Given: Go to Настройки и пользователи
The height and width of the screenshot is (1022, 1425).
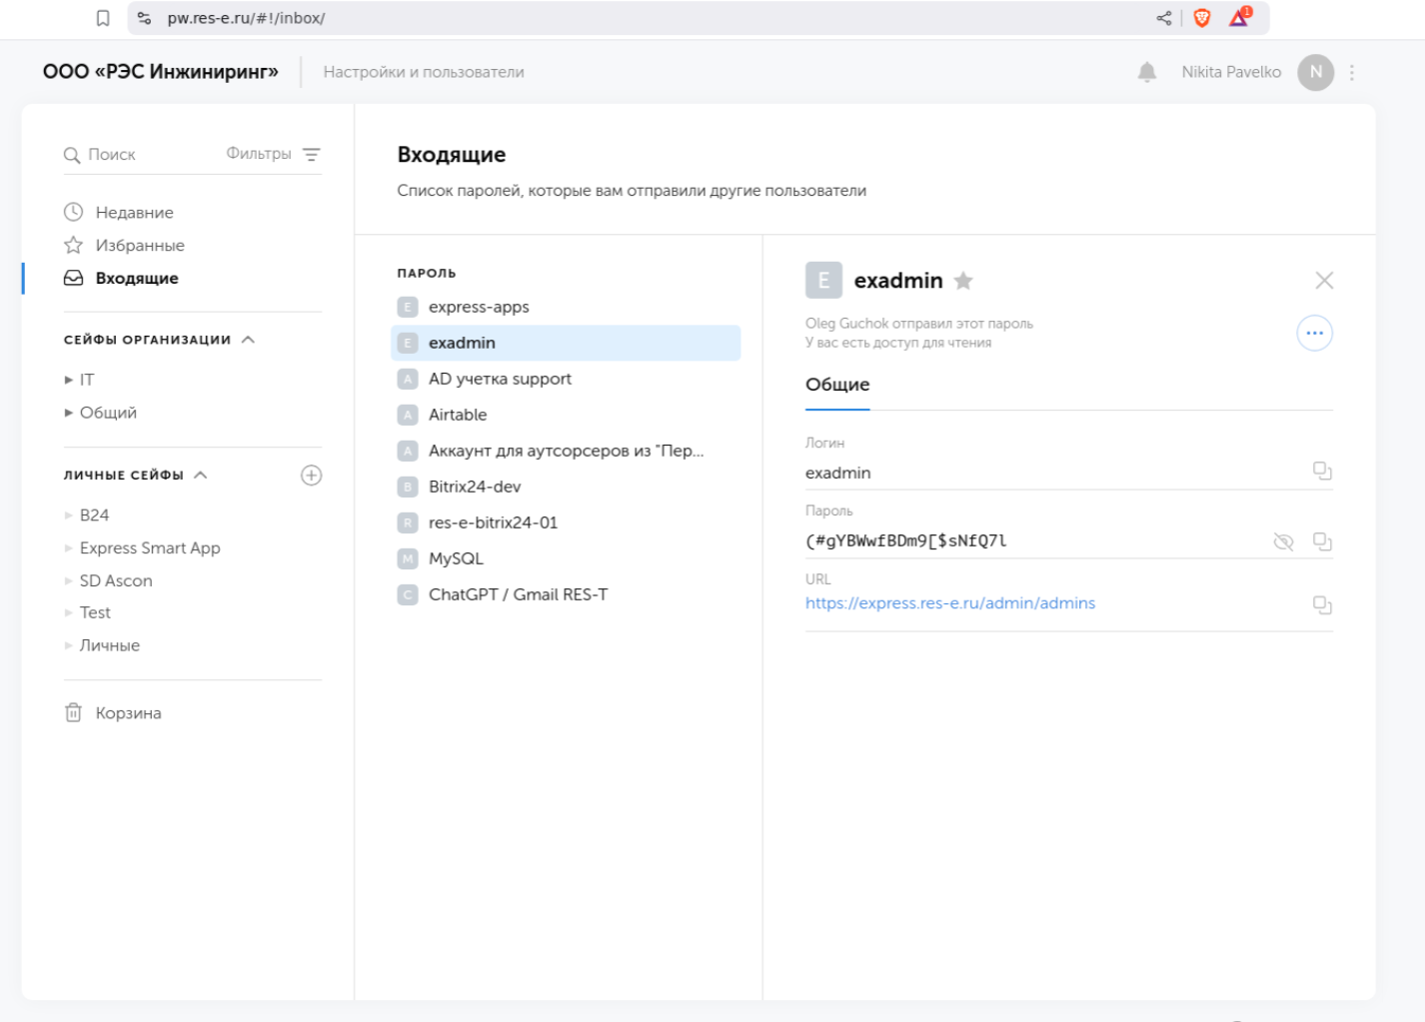Looking at the screenshot, I should click(423, 72).
